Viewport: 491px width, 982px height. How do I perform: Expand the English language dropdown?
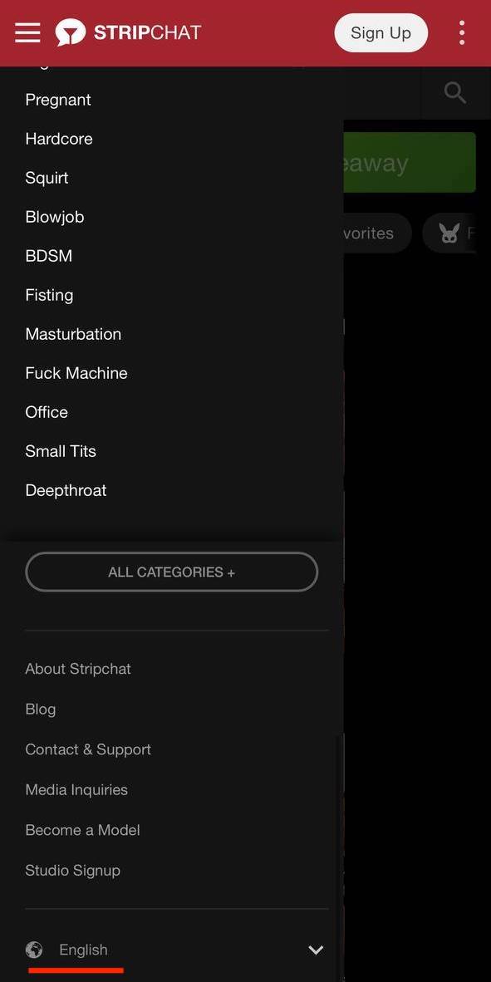tap(83, 950)
